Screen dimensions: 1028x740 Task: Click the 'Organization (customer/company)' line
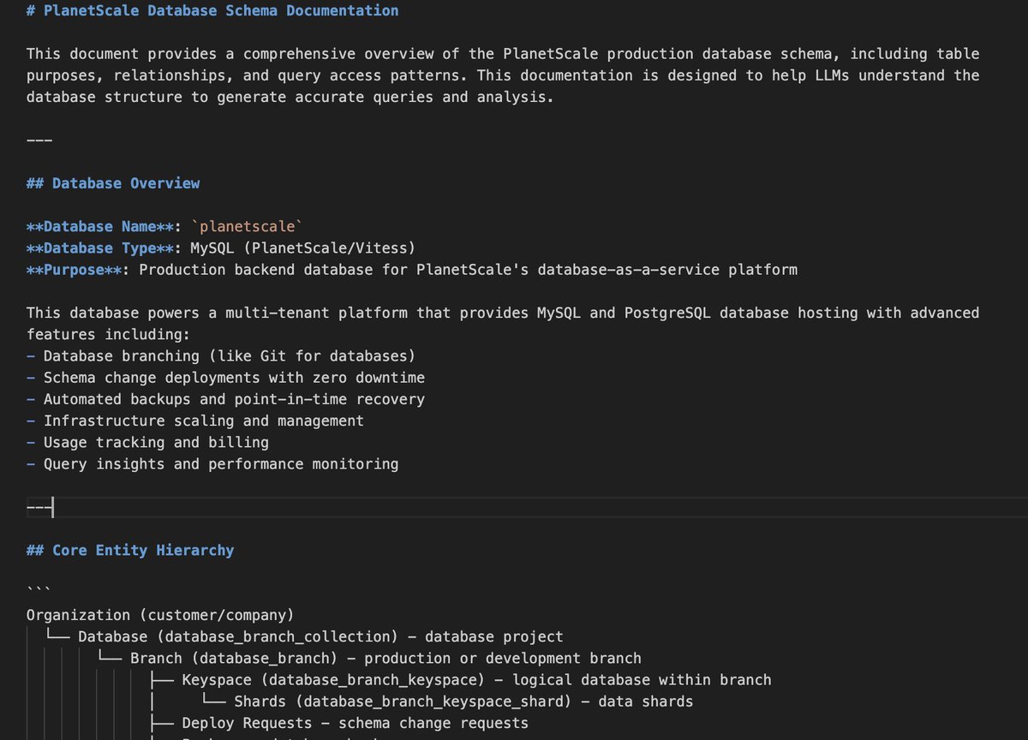coord(160,615)
